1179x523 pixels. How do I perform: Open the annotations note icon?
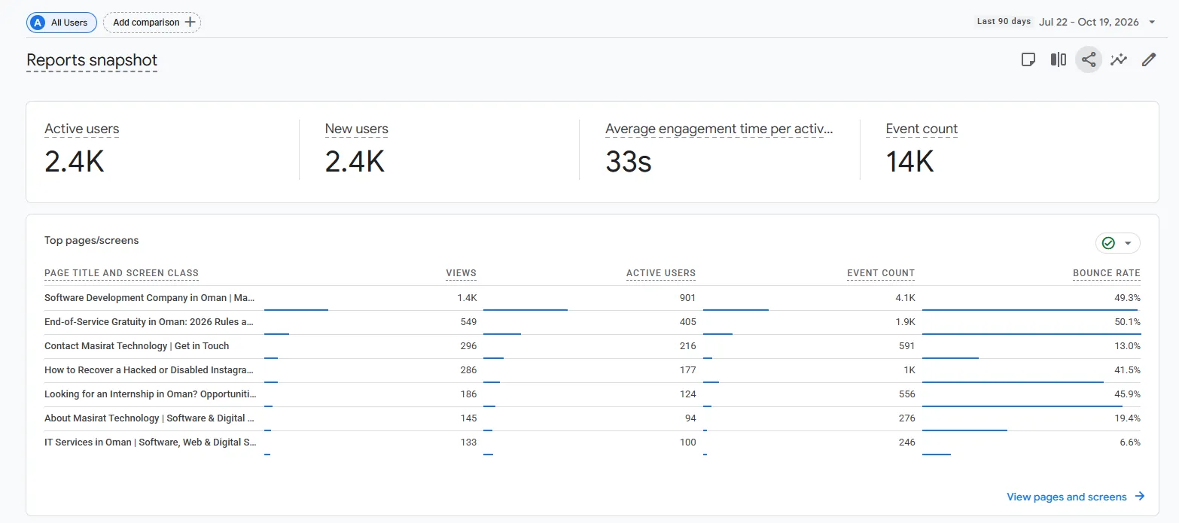pyautogui.click(x=1028, y=59)
